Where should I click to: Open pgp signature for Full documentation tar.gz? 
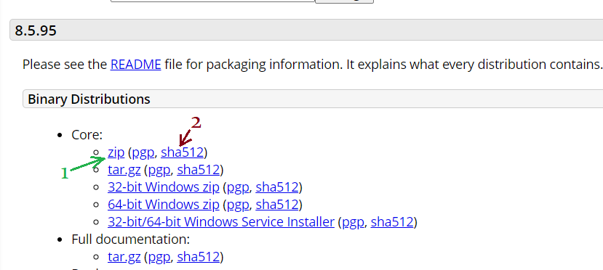click(159, 258)
